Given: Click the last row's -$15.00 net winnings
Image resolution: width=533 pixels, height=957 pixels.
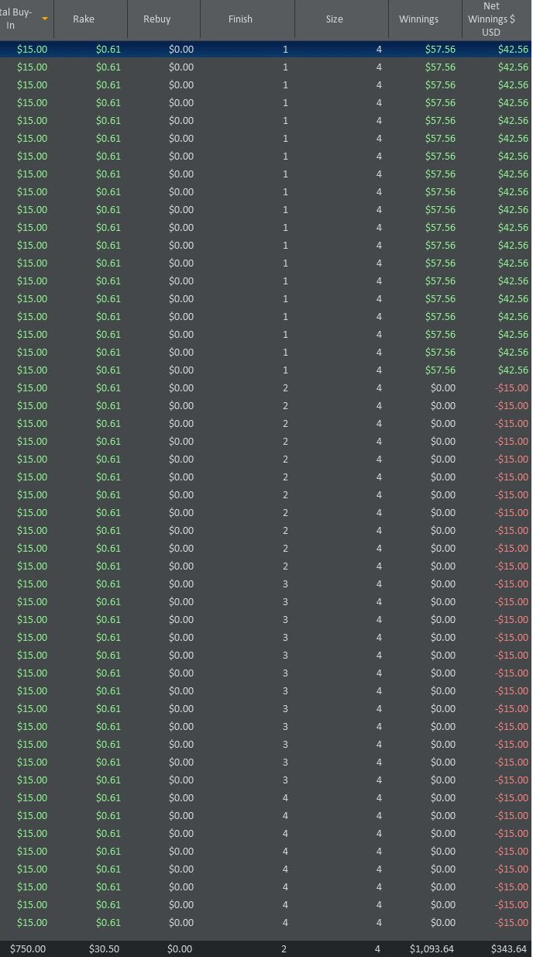Looking at the screenshot, I should point(512,923).
